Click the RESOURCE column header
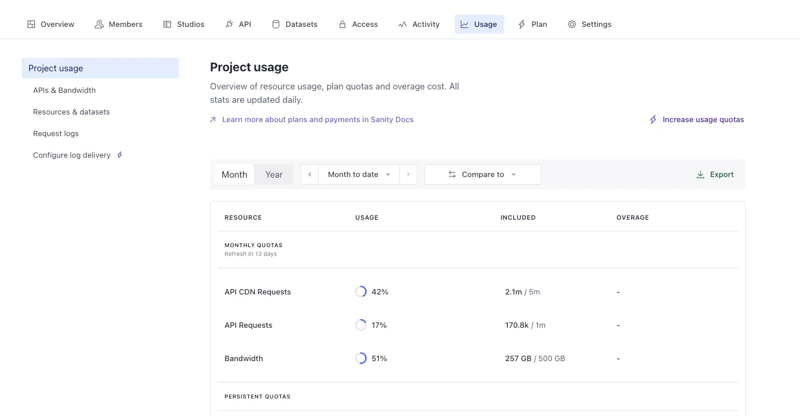Viewport: 800px width, 416px height. (x=243, y=217)
